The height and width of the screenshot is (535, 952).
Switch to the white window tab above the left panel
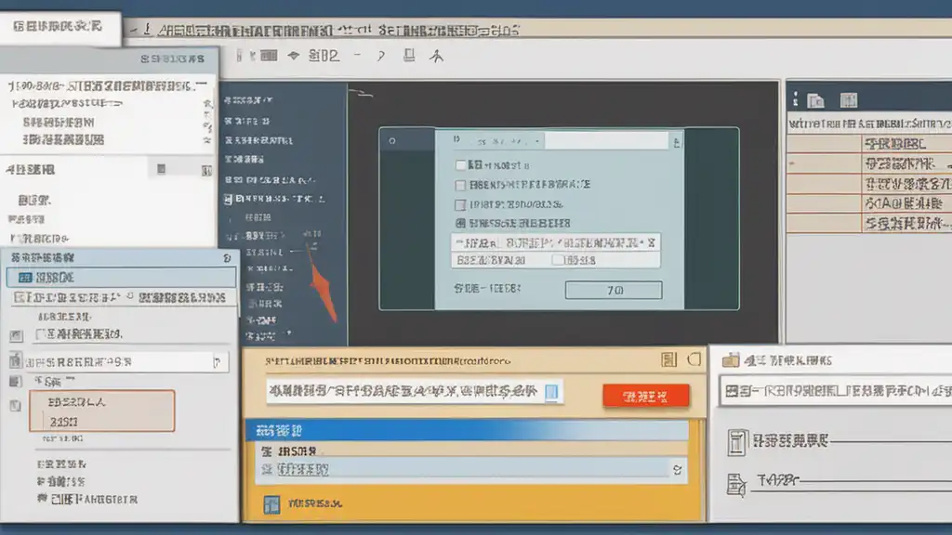tap(59, 27)
